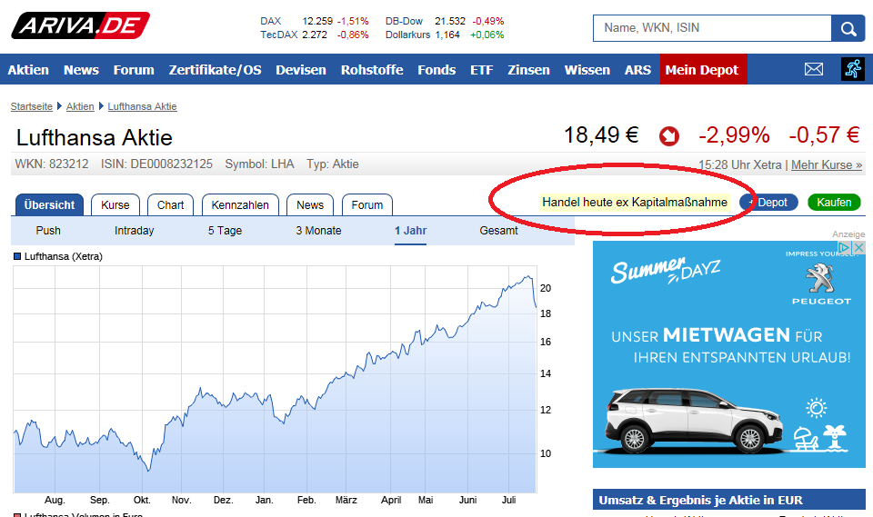The image size is (873, 517).
Task: Open the red Mein Depot item
Action: 703,70
